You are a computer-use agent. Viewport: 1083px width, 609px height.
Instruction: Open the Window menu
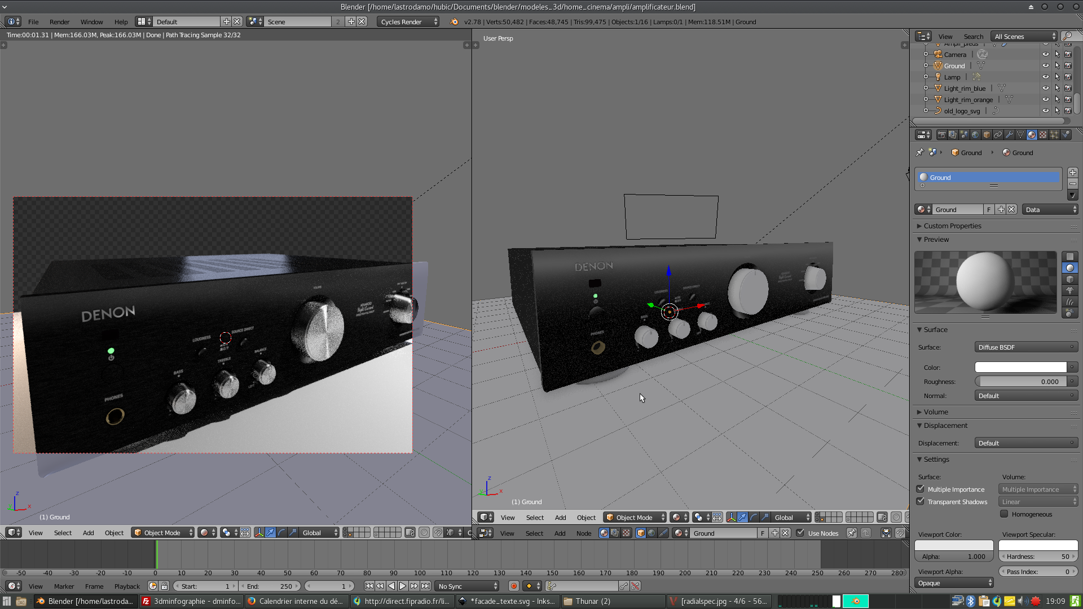coord(91,22)
